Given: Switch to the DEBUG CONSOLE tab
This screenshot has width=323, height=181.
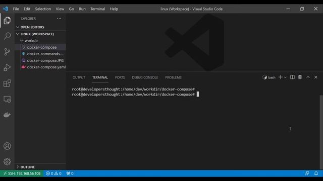Looking at the screenshot, I should [x=145, y=77].
